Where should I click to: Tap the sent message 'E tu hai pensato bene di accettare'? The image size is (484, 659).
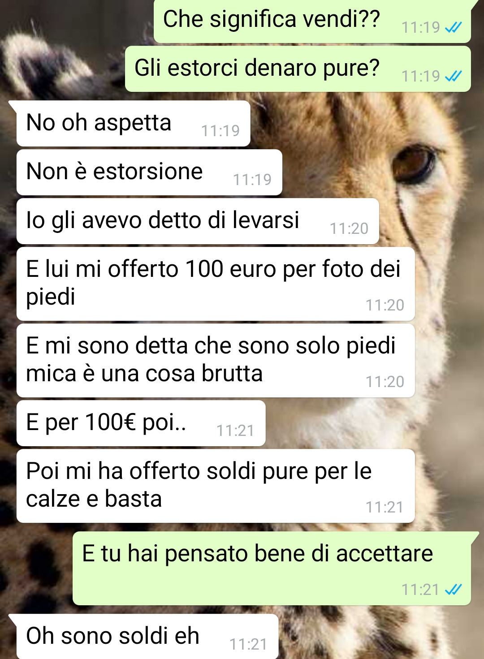pyautogui.click(x=272, y=569)
